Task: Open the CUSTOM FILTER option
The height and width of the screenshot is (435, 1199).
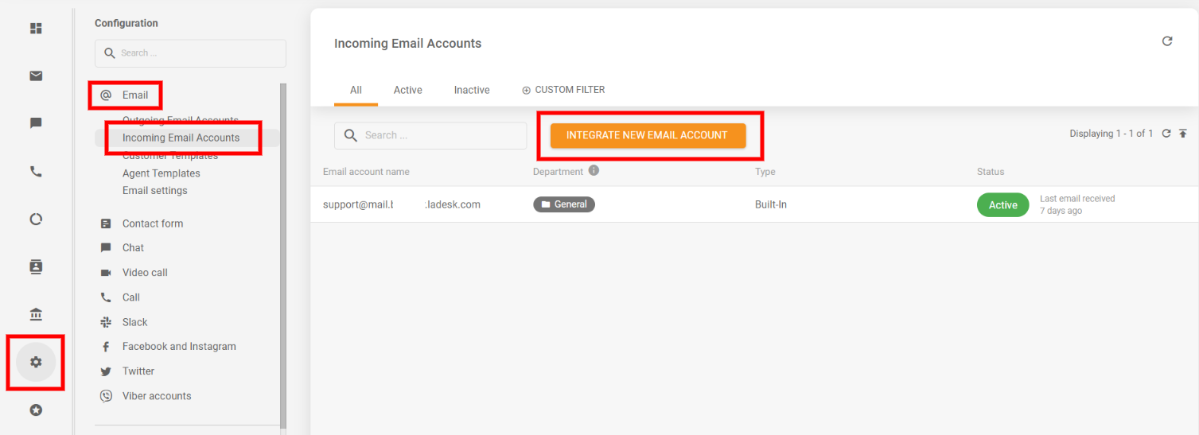Action: [x=563, y=90]
